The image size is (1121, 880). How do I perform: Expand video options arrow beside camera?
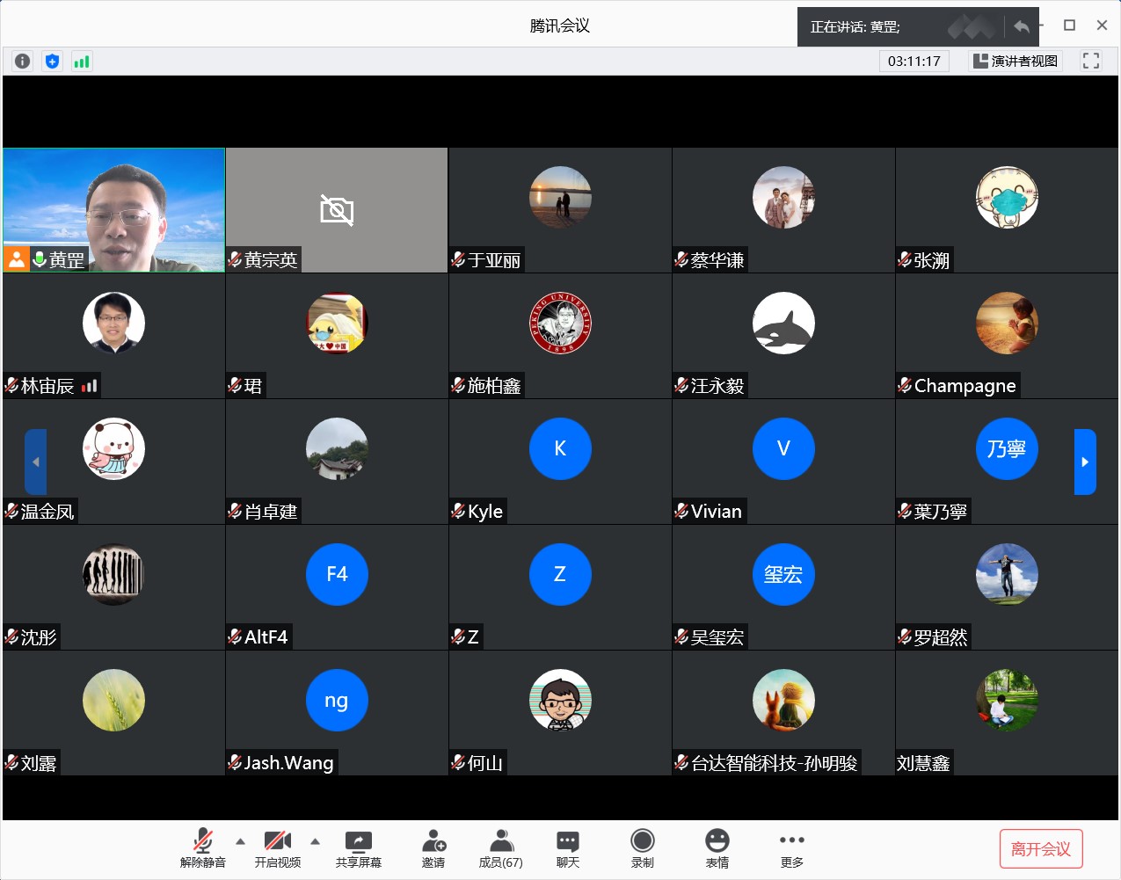tap(315, 841)
